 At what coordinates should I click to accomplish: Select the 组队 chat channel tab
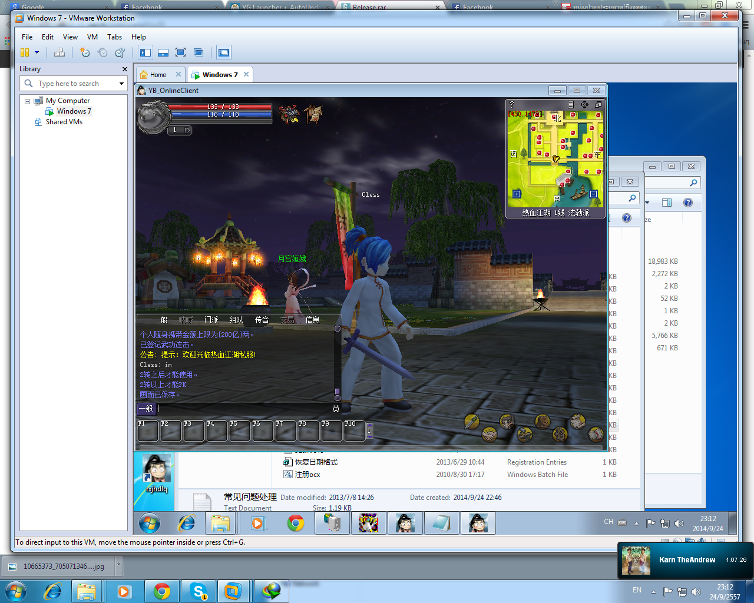[x=236, y=320]
